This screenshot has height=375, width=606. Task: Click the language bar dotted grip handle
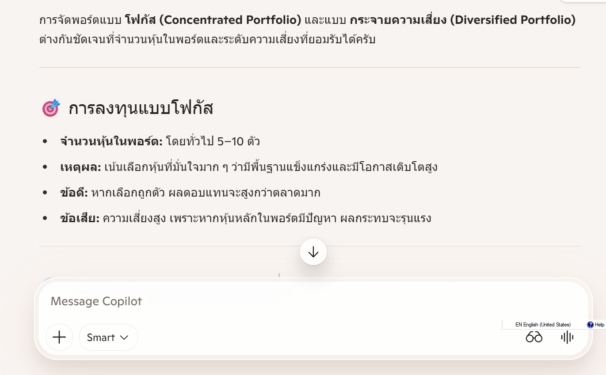tap(502, 325)
